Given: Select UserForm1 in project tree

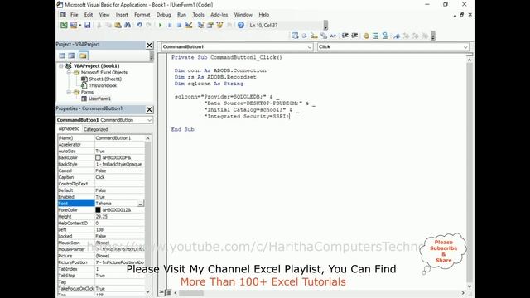Looking at the screenshot, I should 99,99.
